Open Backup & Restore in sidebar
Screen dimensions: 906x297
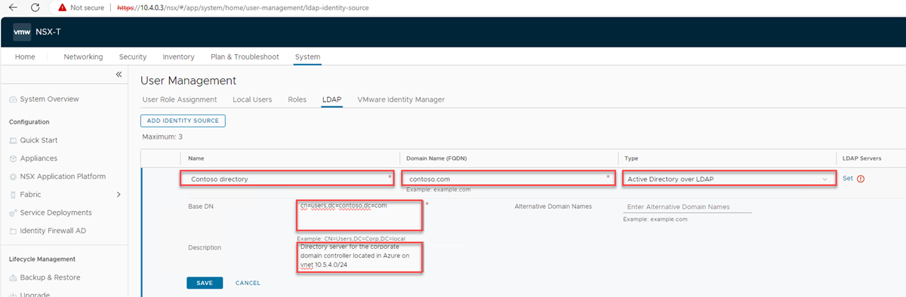coord(50,277)
